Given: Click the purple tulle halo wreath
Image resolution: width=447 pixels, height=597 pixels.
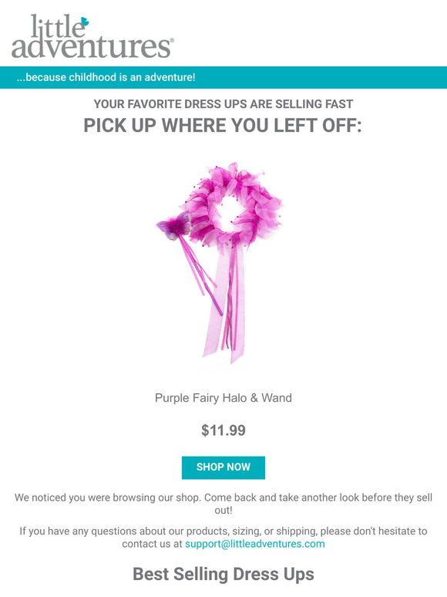Looking at the screenshot, I should (232, 206).
